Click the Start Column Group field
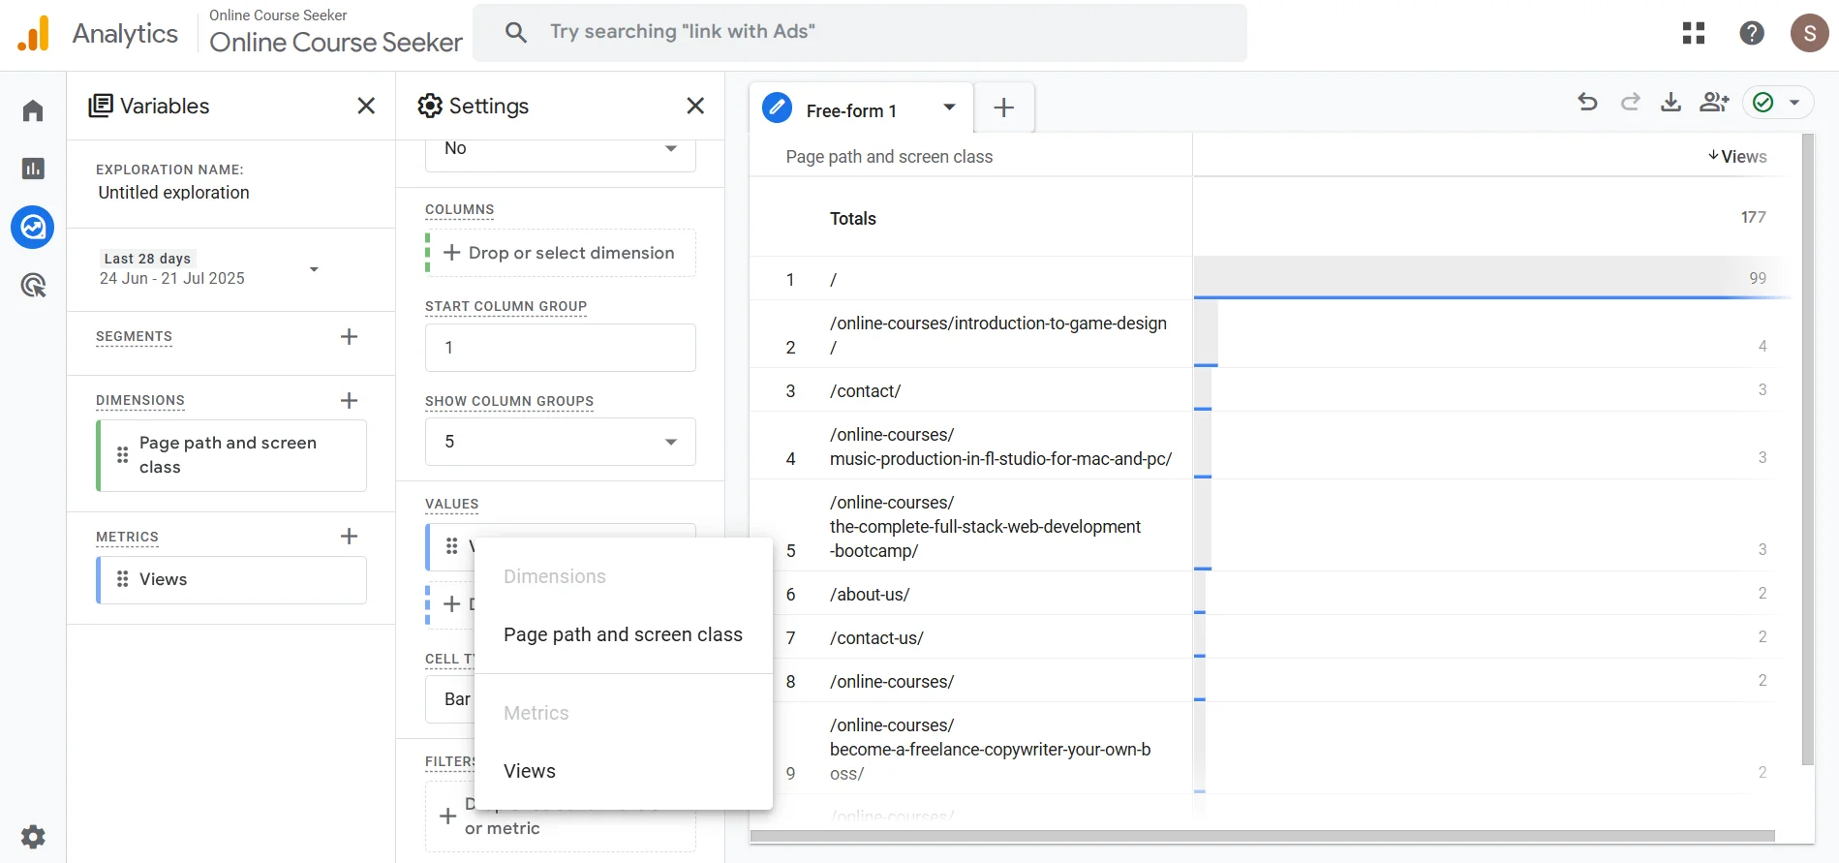 click(560, 348)
